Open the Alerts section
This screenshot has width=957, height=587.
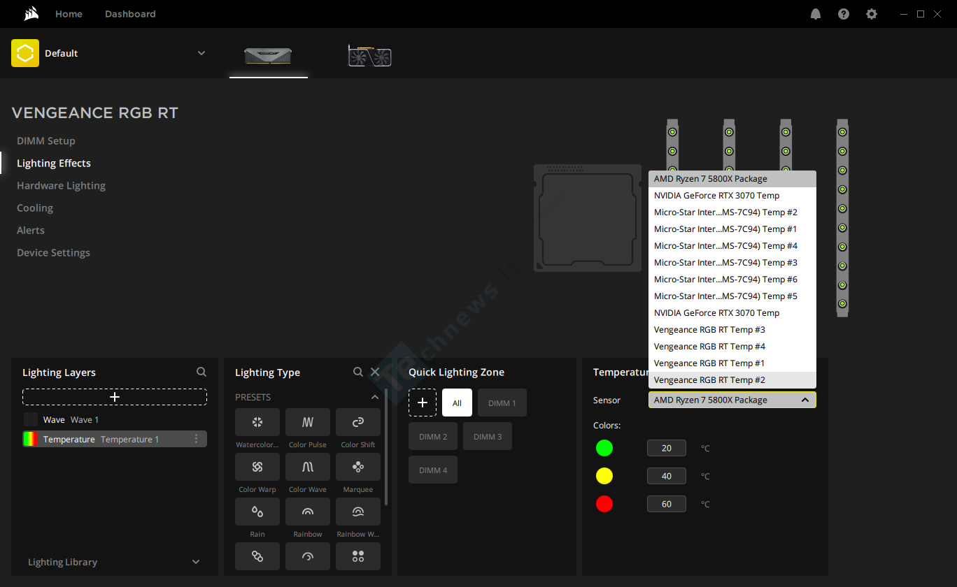coord(31,230)
